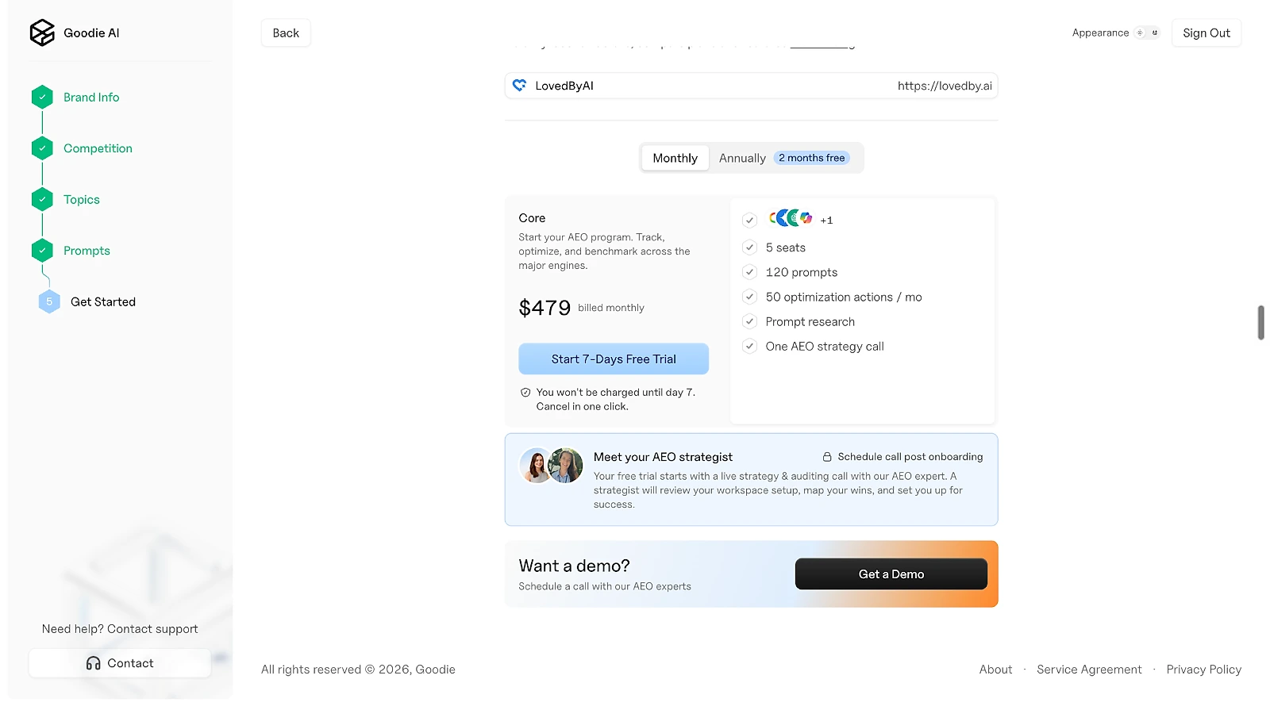Click the +1 engines count text
The height and width of the screenshot is (706, 1270).
click(x=826, y=221)
